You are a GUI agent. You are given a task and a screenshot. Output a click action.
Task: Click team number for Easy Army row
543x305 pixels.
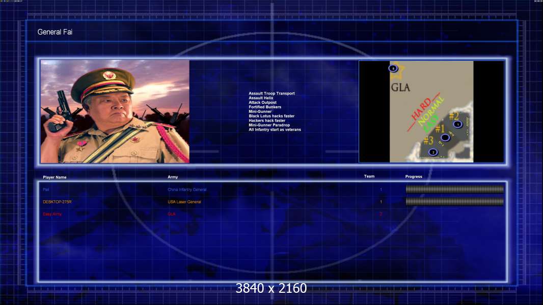coord(381,214)
